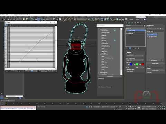Image resolution: width=166 pixels, height=124 pixels.
Task: Open the Rendering menu
Action: pyautogui.click(x=55, y=17)
